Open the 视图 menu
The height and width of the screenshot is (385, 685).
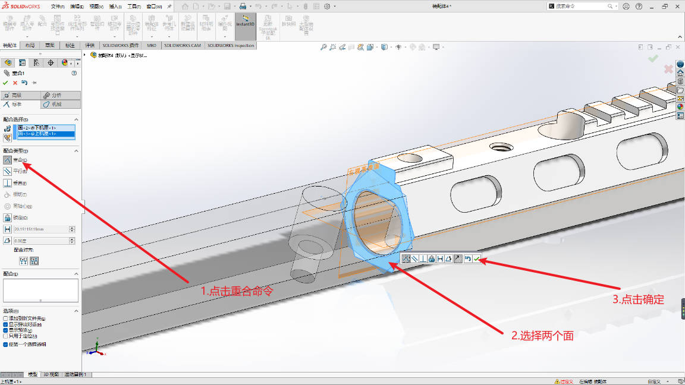click(96, 7)
